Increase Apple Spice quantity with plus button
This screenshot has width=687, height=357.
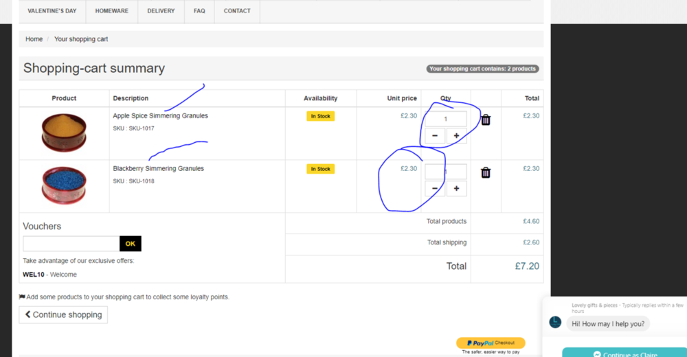[x=456, y=136]
